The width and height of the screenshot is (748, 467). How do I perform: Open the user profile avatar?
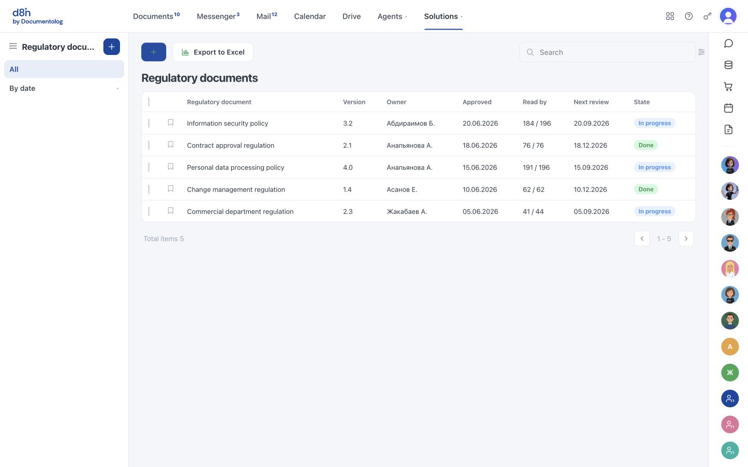pyautogui.click(x=728, y=16)
